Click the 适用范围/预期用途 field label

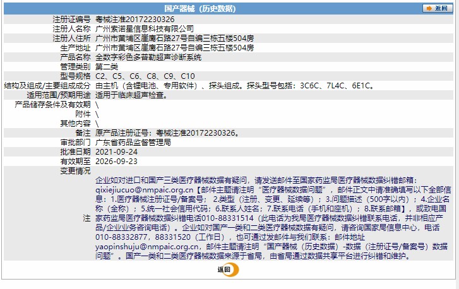(59, 95)
